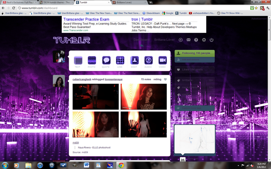This screenshot has height=169, width=271.
Task: Switch to Brittana Lover tab
Action: (x=130, y=3)
